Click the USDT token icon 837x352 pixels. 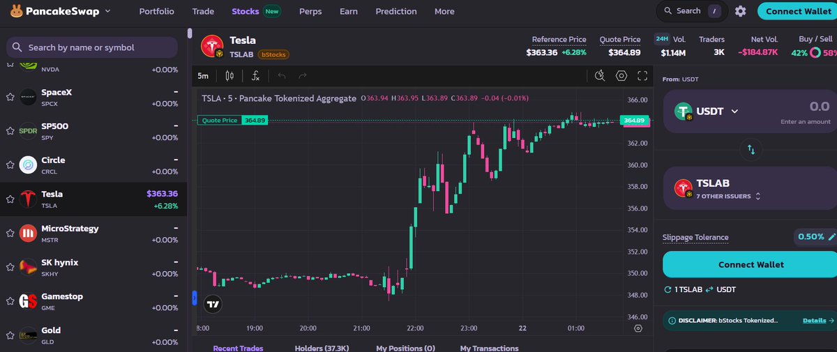click(684, 111)
